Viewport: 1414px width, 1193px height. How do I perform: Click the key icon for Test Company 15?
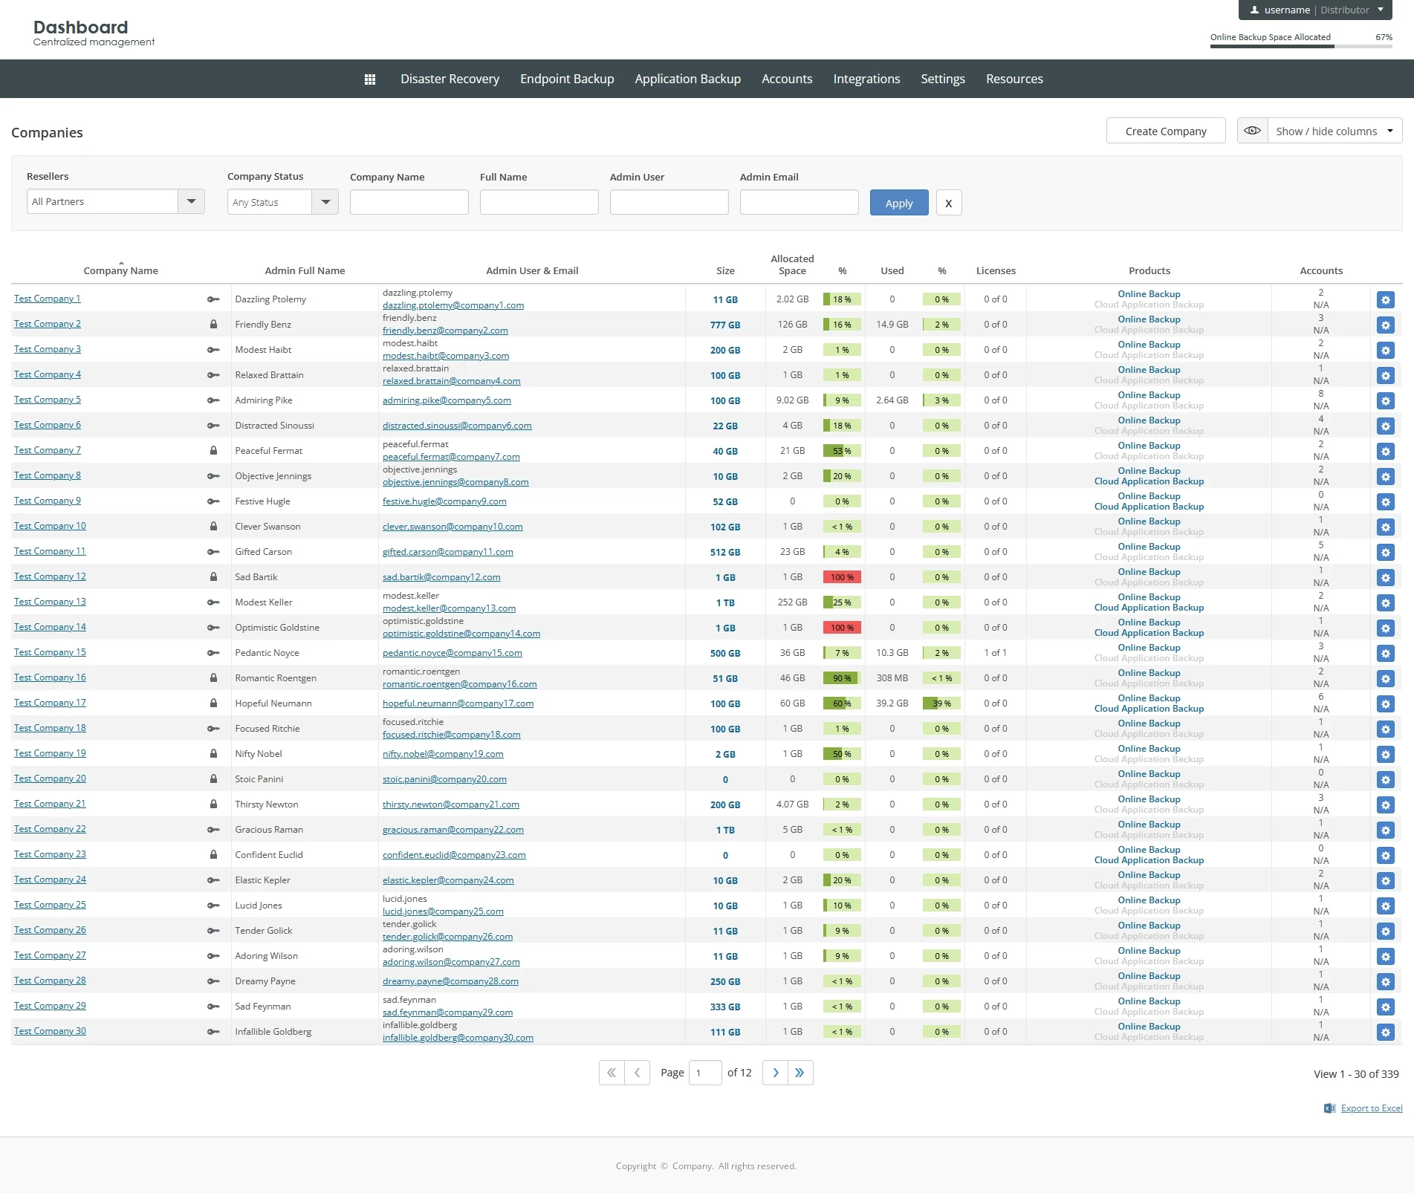pos(213,653)
